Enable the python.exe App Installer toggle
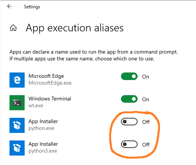 click(129, 122)
